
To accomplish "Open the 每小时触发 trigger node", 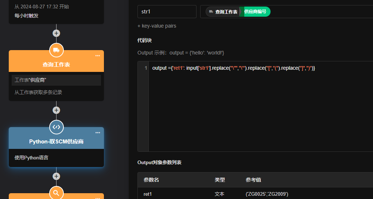I will 56,12.
